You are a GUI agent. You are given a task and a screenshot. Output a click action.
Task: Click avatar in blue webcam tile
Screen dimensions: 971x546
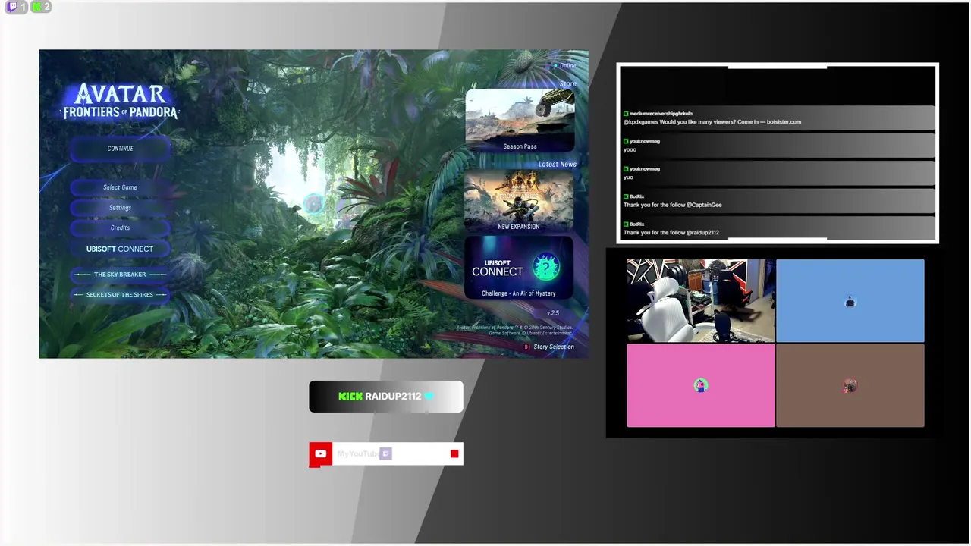click(850, 303)
